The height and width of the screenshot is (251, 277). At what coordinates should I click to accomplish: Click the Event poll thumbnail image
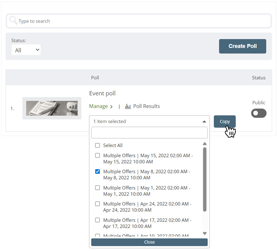[52, 108]
